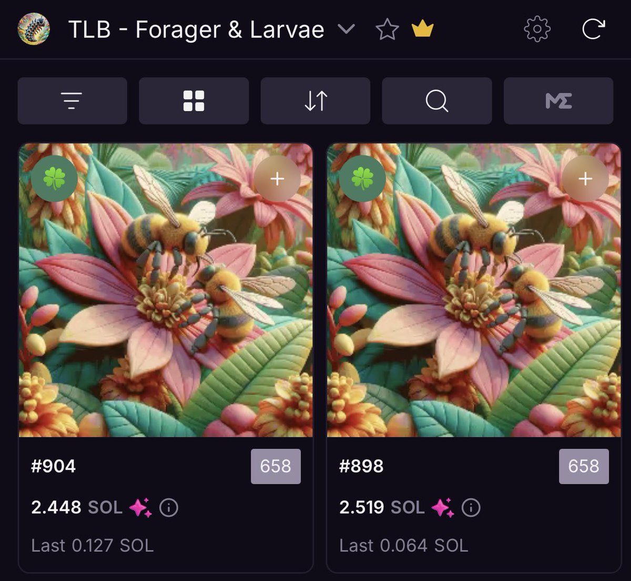Image resolution: width=631 pixels, height=581 pixels.
Task: Switch to grid layout view
Action: point(194,101)
